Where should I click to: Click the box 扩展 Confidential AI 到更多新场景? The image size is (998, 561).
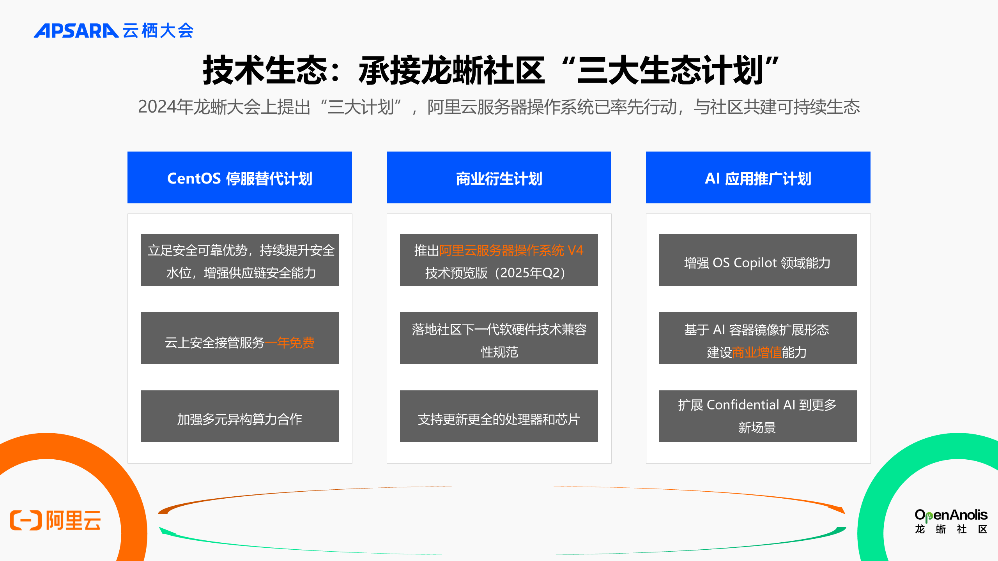758,416
